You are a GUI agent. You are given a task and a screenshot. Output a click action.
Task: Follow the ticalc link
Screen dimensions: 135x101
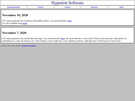pos(25,23)
